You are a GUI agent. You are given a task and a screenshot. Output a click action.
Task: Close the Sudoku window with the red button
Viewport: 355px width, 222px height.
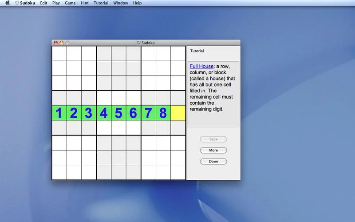56,43
